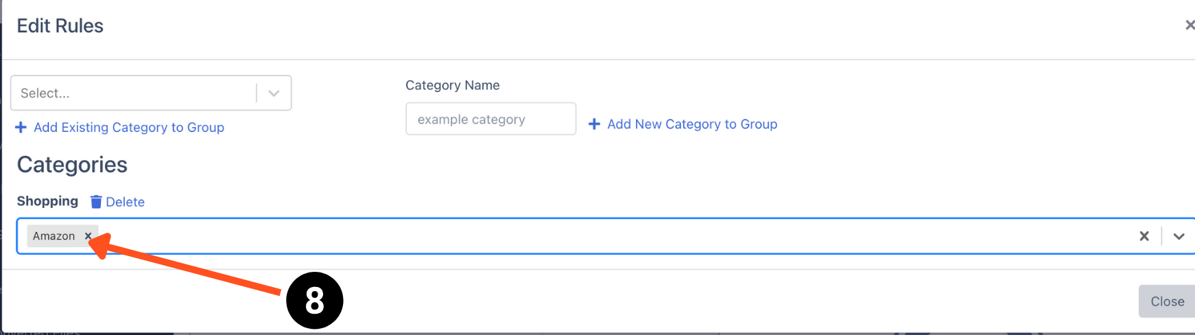Click the Categories heading
This screenshot has height=335, width=1195.
pos(72,165)
